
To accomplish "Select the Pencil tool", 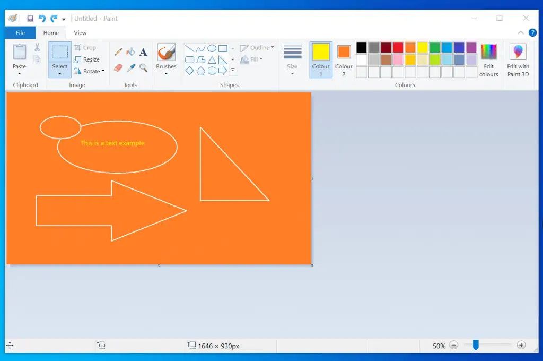I will 118,51.
